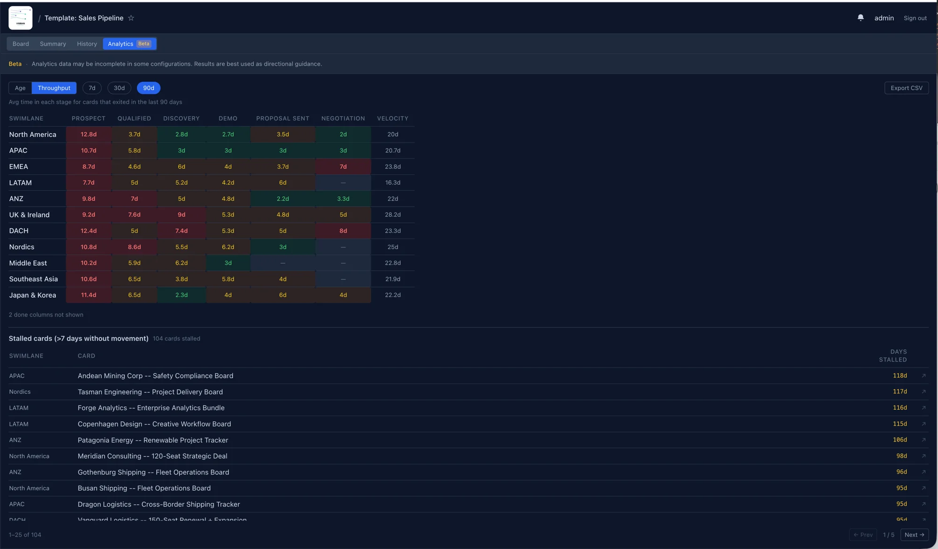Open Tasman Engineering card via its arrow icon

[x=923, y=391]
